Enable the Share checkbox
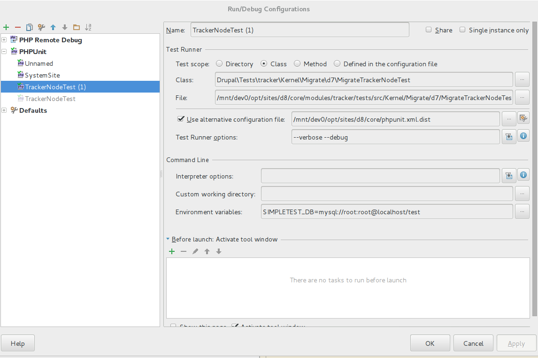The height and width of the screenshot is (358, 538). [x=429, y=30]
